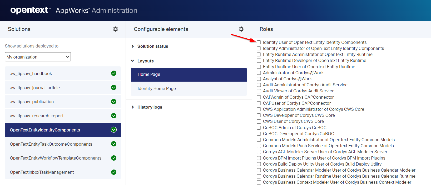Click status check icon for aw_tipsaw_publication
The width and height of the screenshot is (431, 185).
(x=114, y=102)
